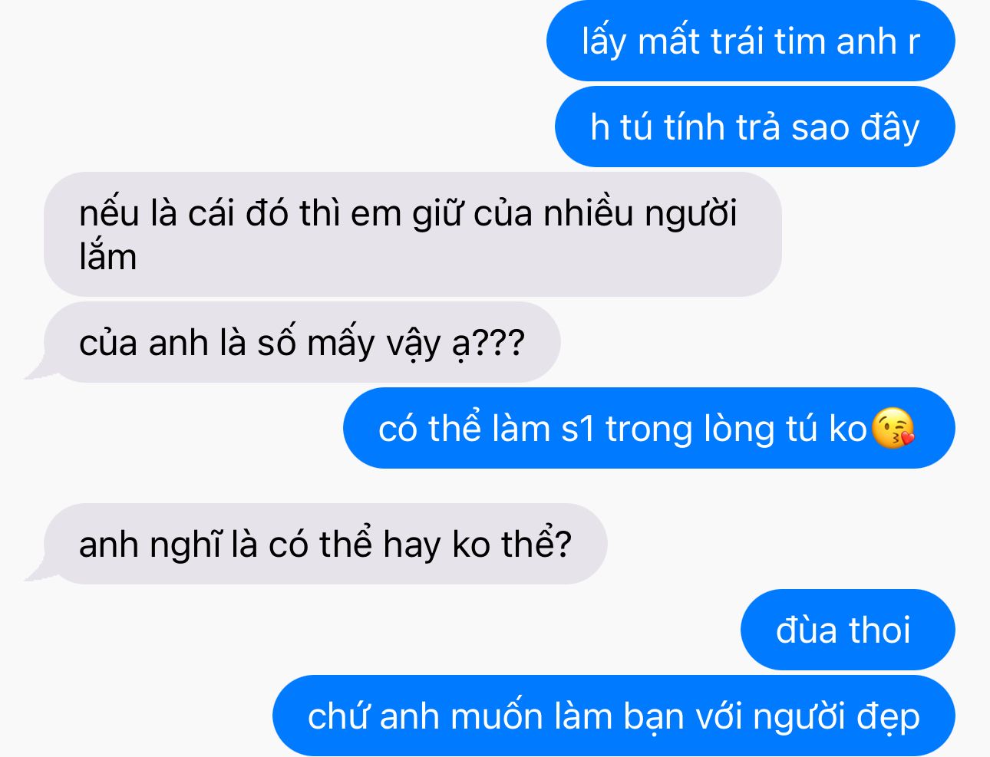This screenshot has height=757, width=990.
Task: Tap the kissing face emoji
Action: (893, 429)
